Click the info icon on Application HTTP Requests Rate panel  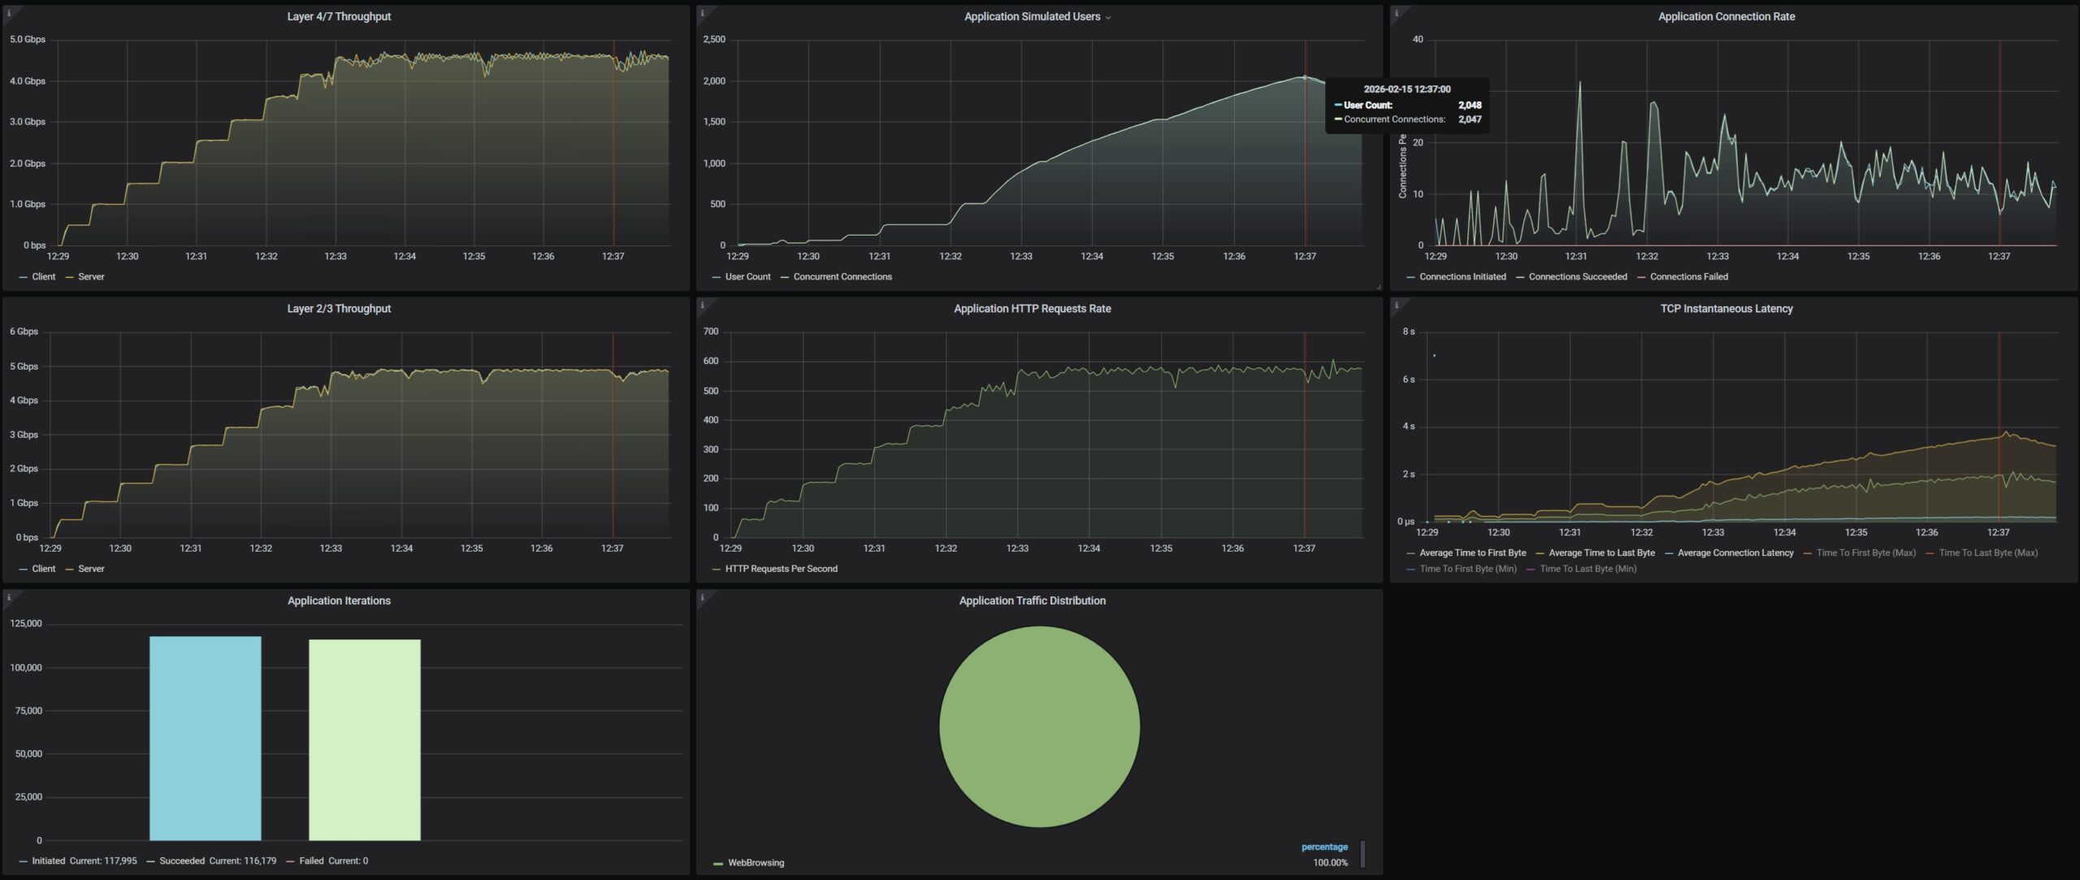(x=702, y=306)
